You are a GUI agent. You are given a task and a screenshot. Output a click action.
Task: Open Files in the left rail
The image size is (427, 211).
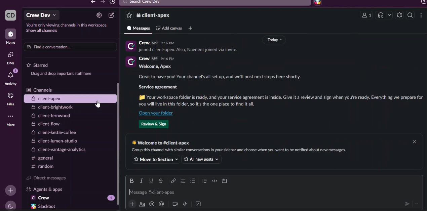[10, 99]
